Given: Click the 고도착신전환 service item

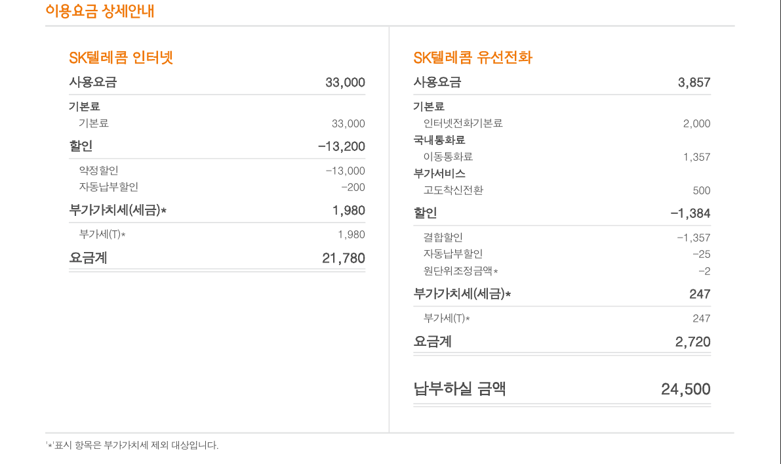Looking at the screenshot, I should [x=453, y=190].
